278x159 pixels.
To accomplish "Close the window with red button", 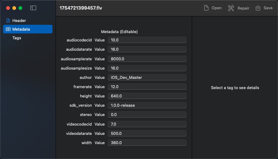I will pyautogui.click(x=8, y=8).
